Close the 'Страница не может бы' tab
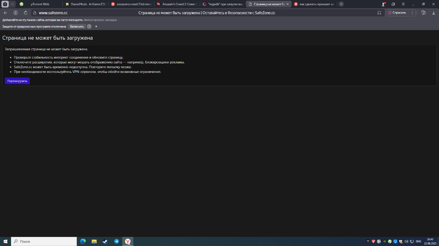Viewport: 439px width, 246px height. [288, 4]
